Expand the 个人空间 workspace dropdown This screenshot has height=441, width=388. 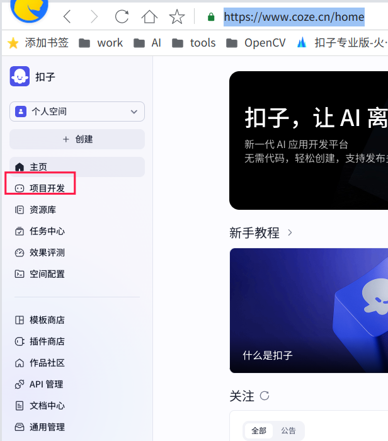[x=77, y=112]
